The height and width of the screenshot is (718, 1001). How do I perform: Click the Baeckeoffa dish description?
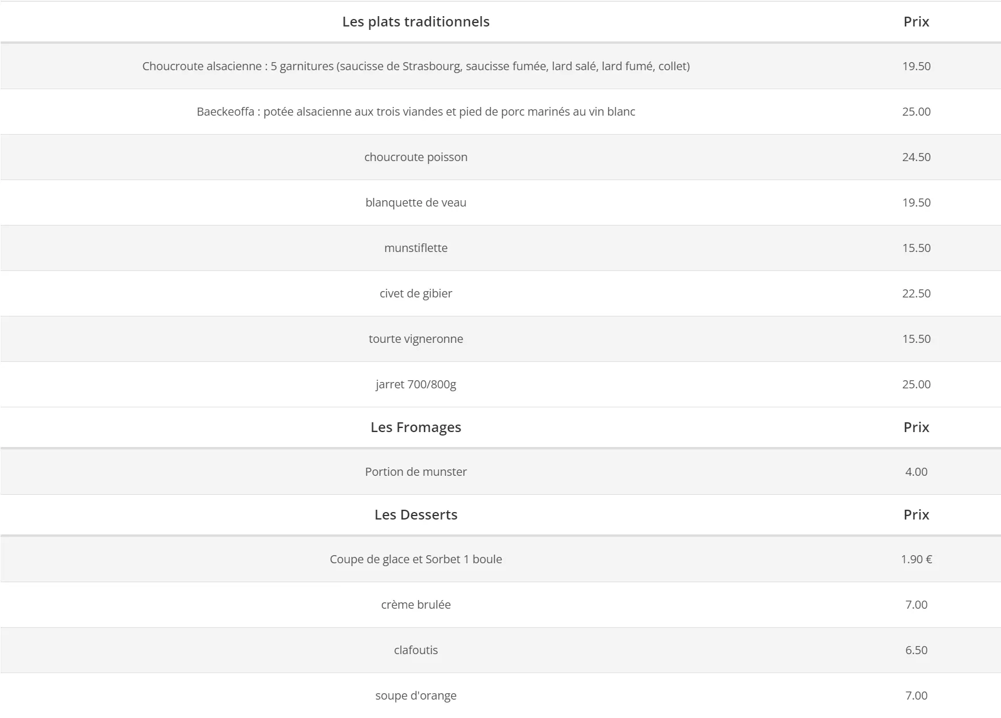415,112
